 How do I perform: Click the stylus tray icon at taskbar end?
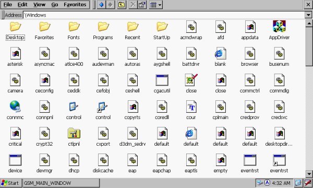tap(308, 183)
